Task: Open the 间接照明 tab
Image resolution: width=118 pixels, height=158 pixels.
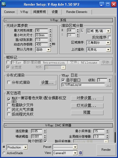Action: (x=39, y=12)
